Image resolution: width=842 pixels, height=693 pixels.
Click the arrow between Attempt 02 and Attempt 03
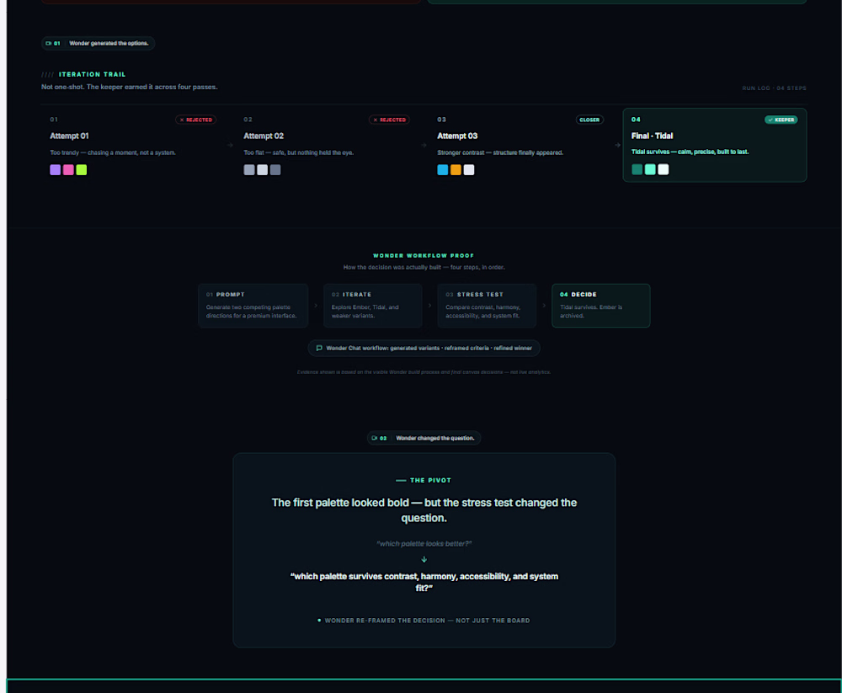point(424,145)
